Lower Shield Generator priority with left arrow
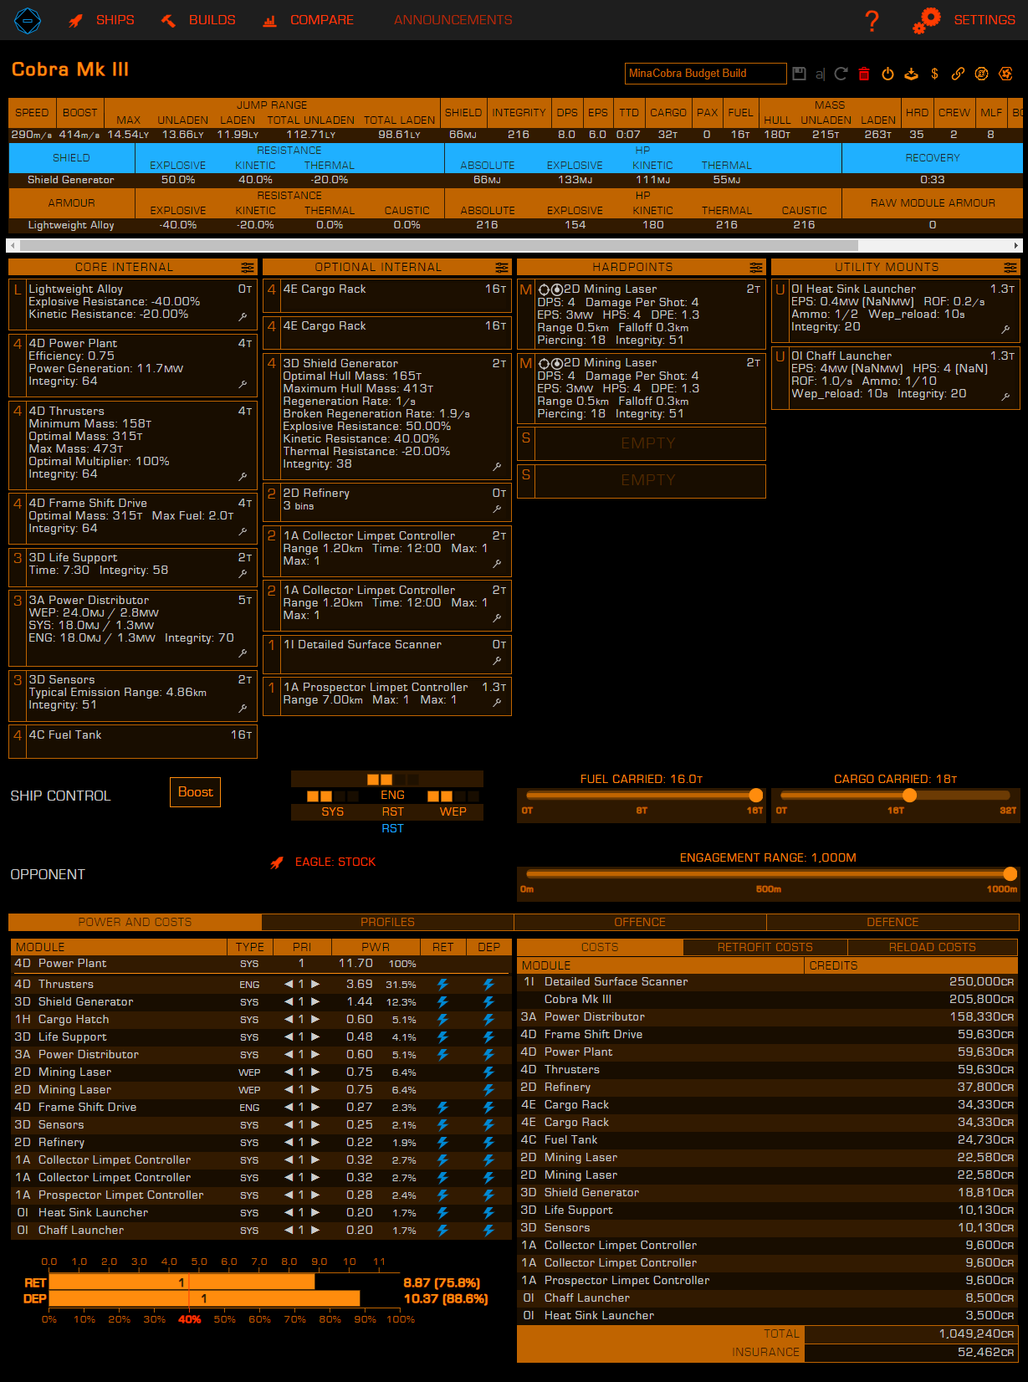 click(x=289, y=1001)
